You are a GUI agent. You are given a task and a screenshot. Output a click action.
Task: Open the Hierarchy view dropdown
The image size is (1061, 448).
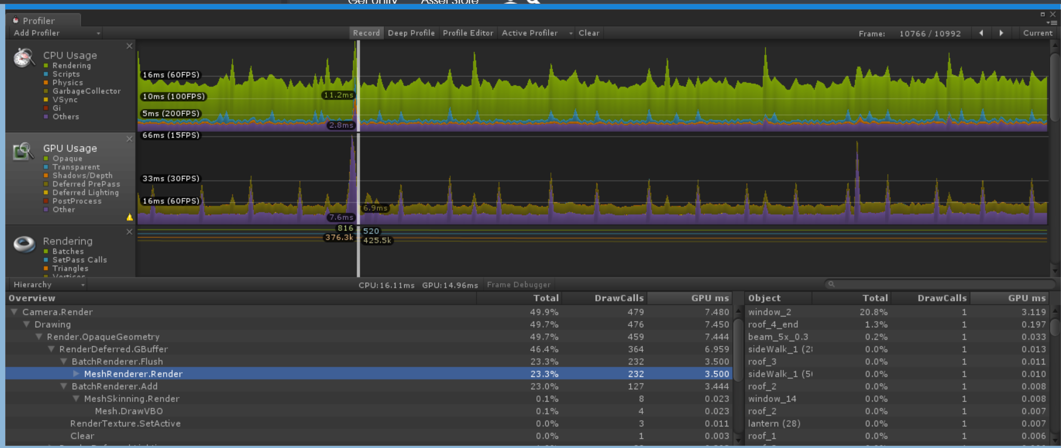tap(48, 285)
